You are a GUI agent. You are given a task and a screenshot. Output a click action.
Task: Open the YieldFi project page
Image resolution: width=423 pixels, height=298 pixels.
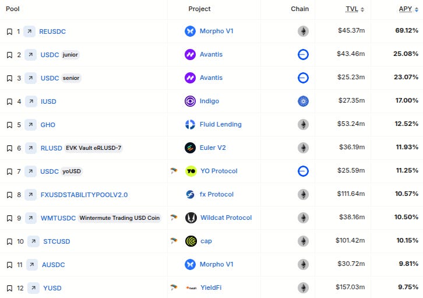pyautogui.click(x=211, y=288)
